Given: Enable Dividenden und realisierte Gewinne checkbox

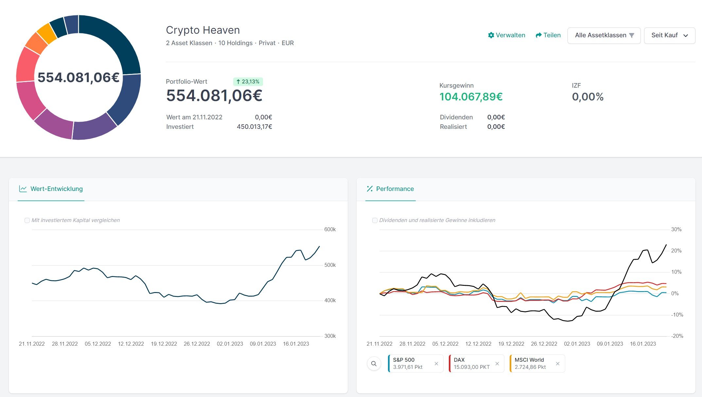Looking at the screenshot, I should pyautogui.click(x=375, y=220).
